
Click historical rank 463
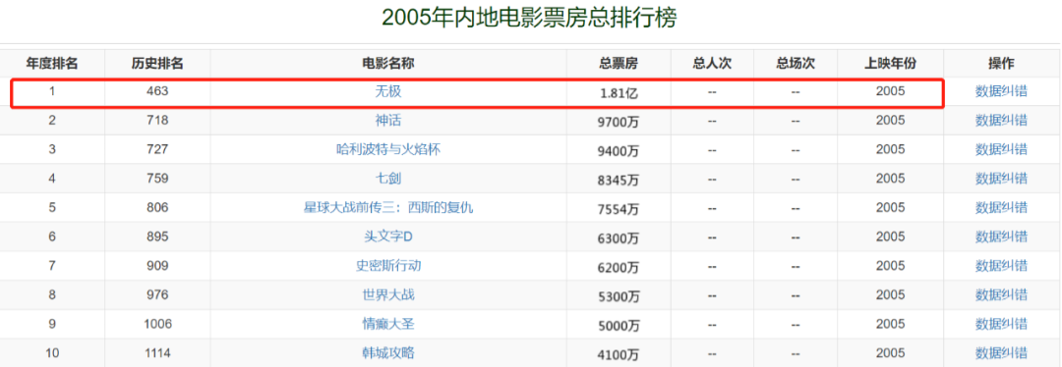click(x=157, y=91)
